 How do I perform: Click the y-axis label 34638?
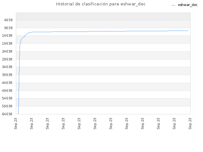click(7, 67)
